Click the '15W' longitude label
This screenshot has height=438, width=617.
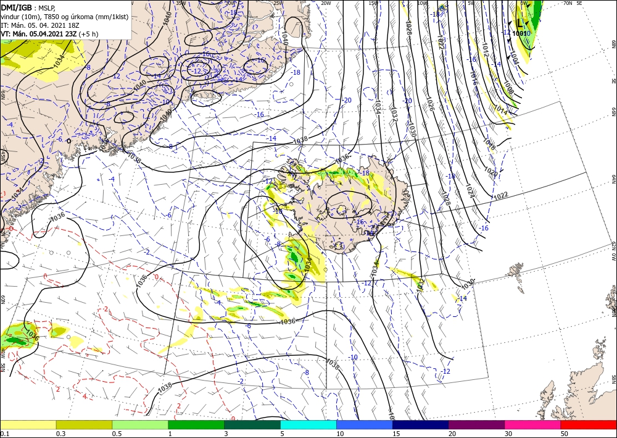click(373, 3)
